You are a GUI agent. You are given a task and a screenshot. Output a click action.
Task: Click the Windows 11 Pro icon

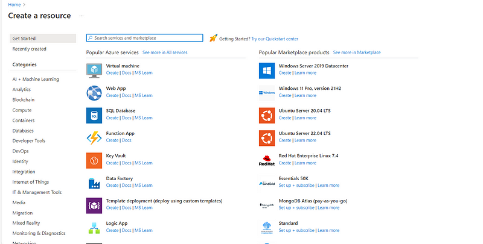point(267,93)
